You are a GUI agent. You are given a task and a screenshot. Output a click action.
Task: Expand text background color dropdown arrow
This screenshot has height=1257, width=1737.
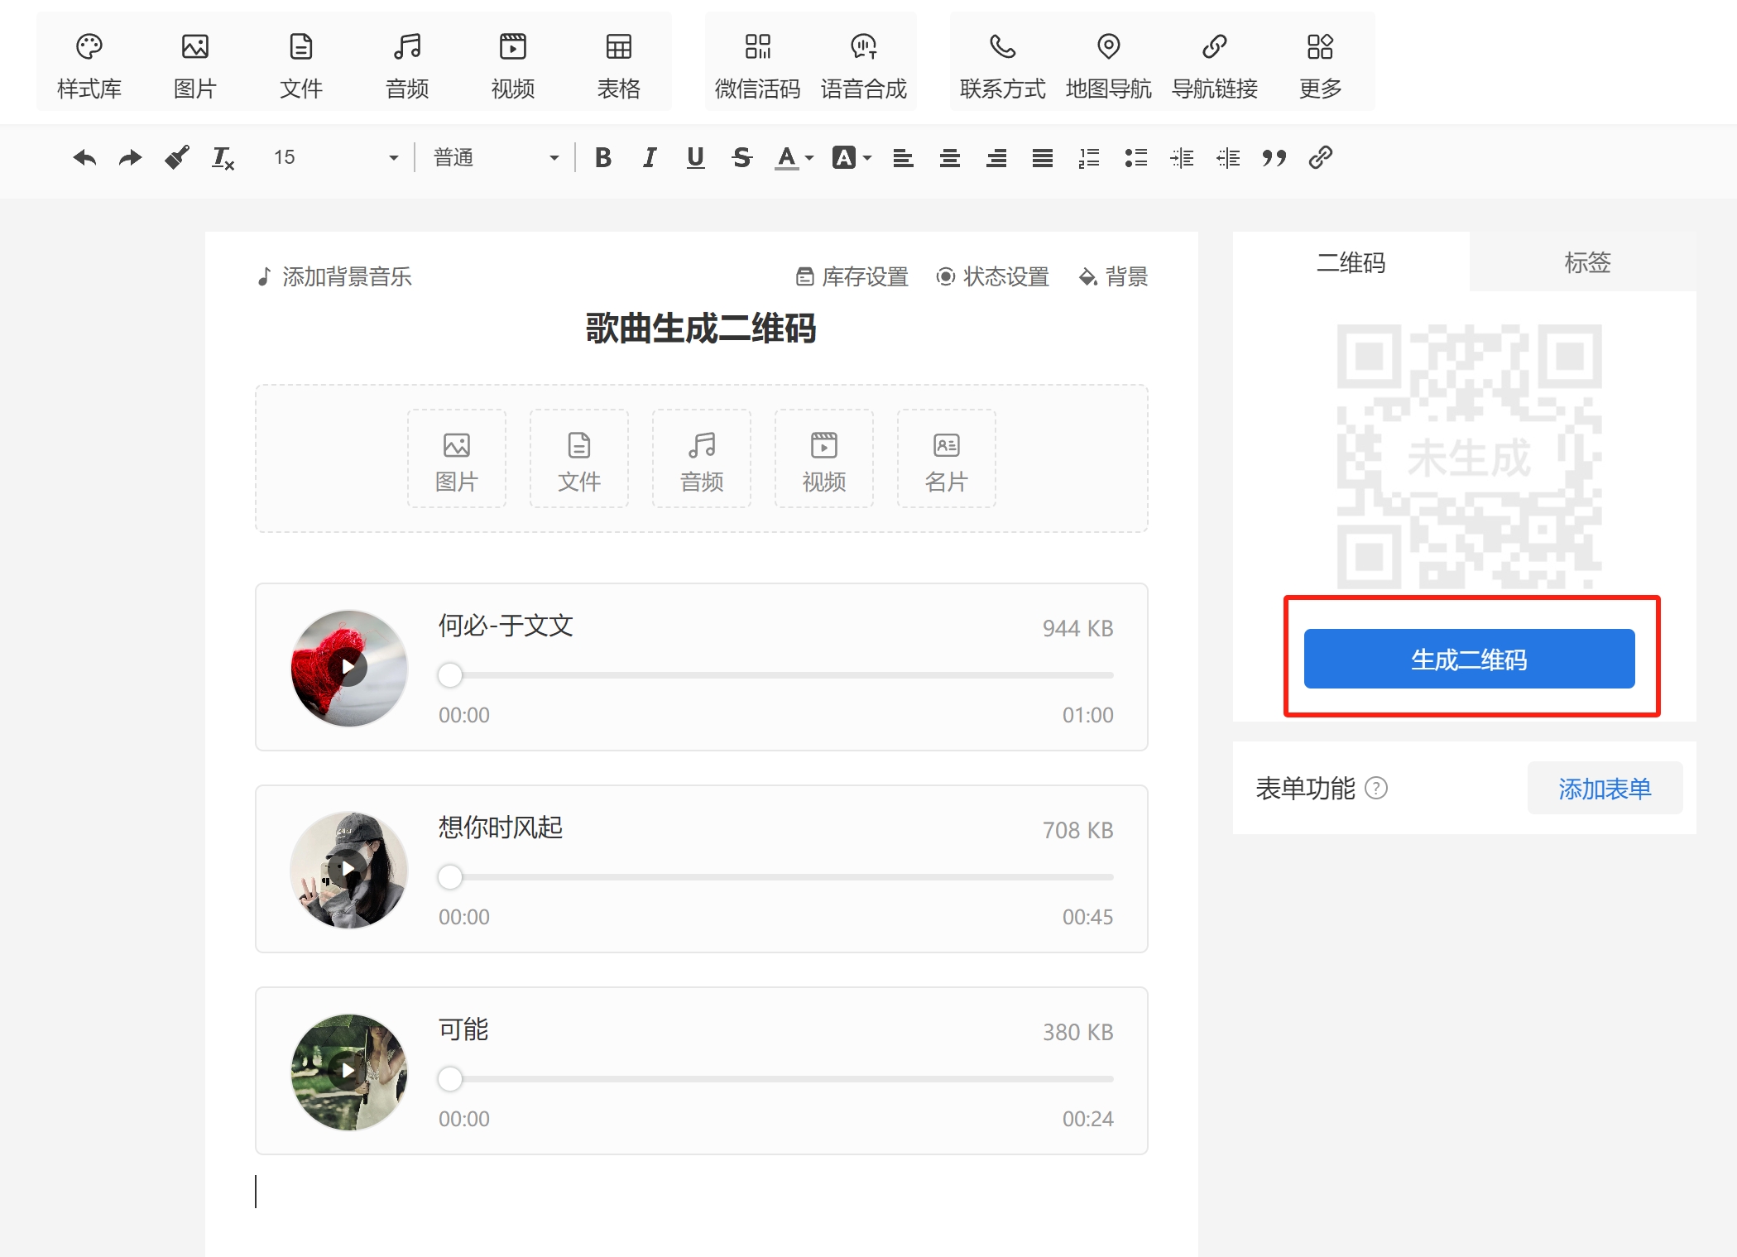[867, 157]
